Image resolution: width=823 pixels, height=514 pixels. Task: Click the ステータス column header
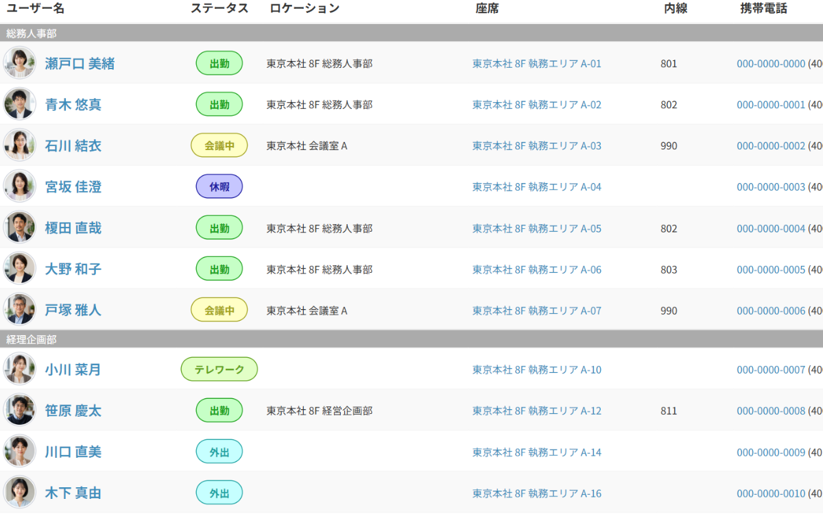pyautogui.click(x=219, y=9)
